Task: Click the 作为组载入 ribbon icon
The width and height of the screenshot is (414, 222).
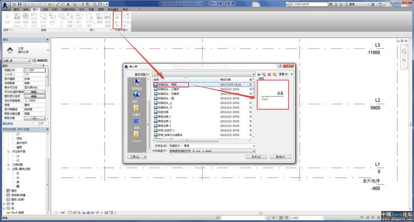Action: click(126, 20)
